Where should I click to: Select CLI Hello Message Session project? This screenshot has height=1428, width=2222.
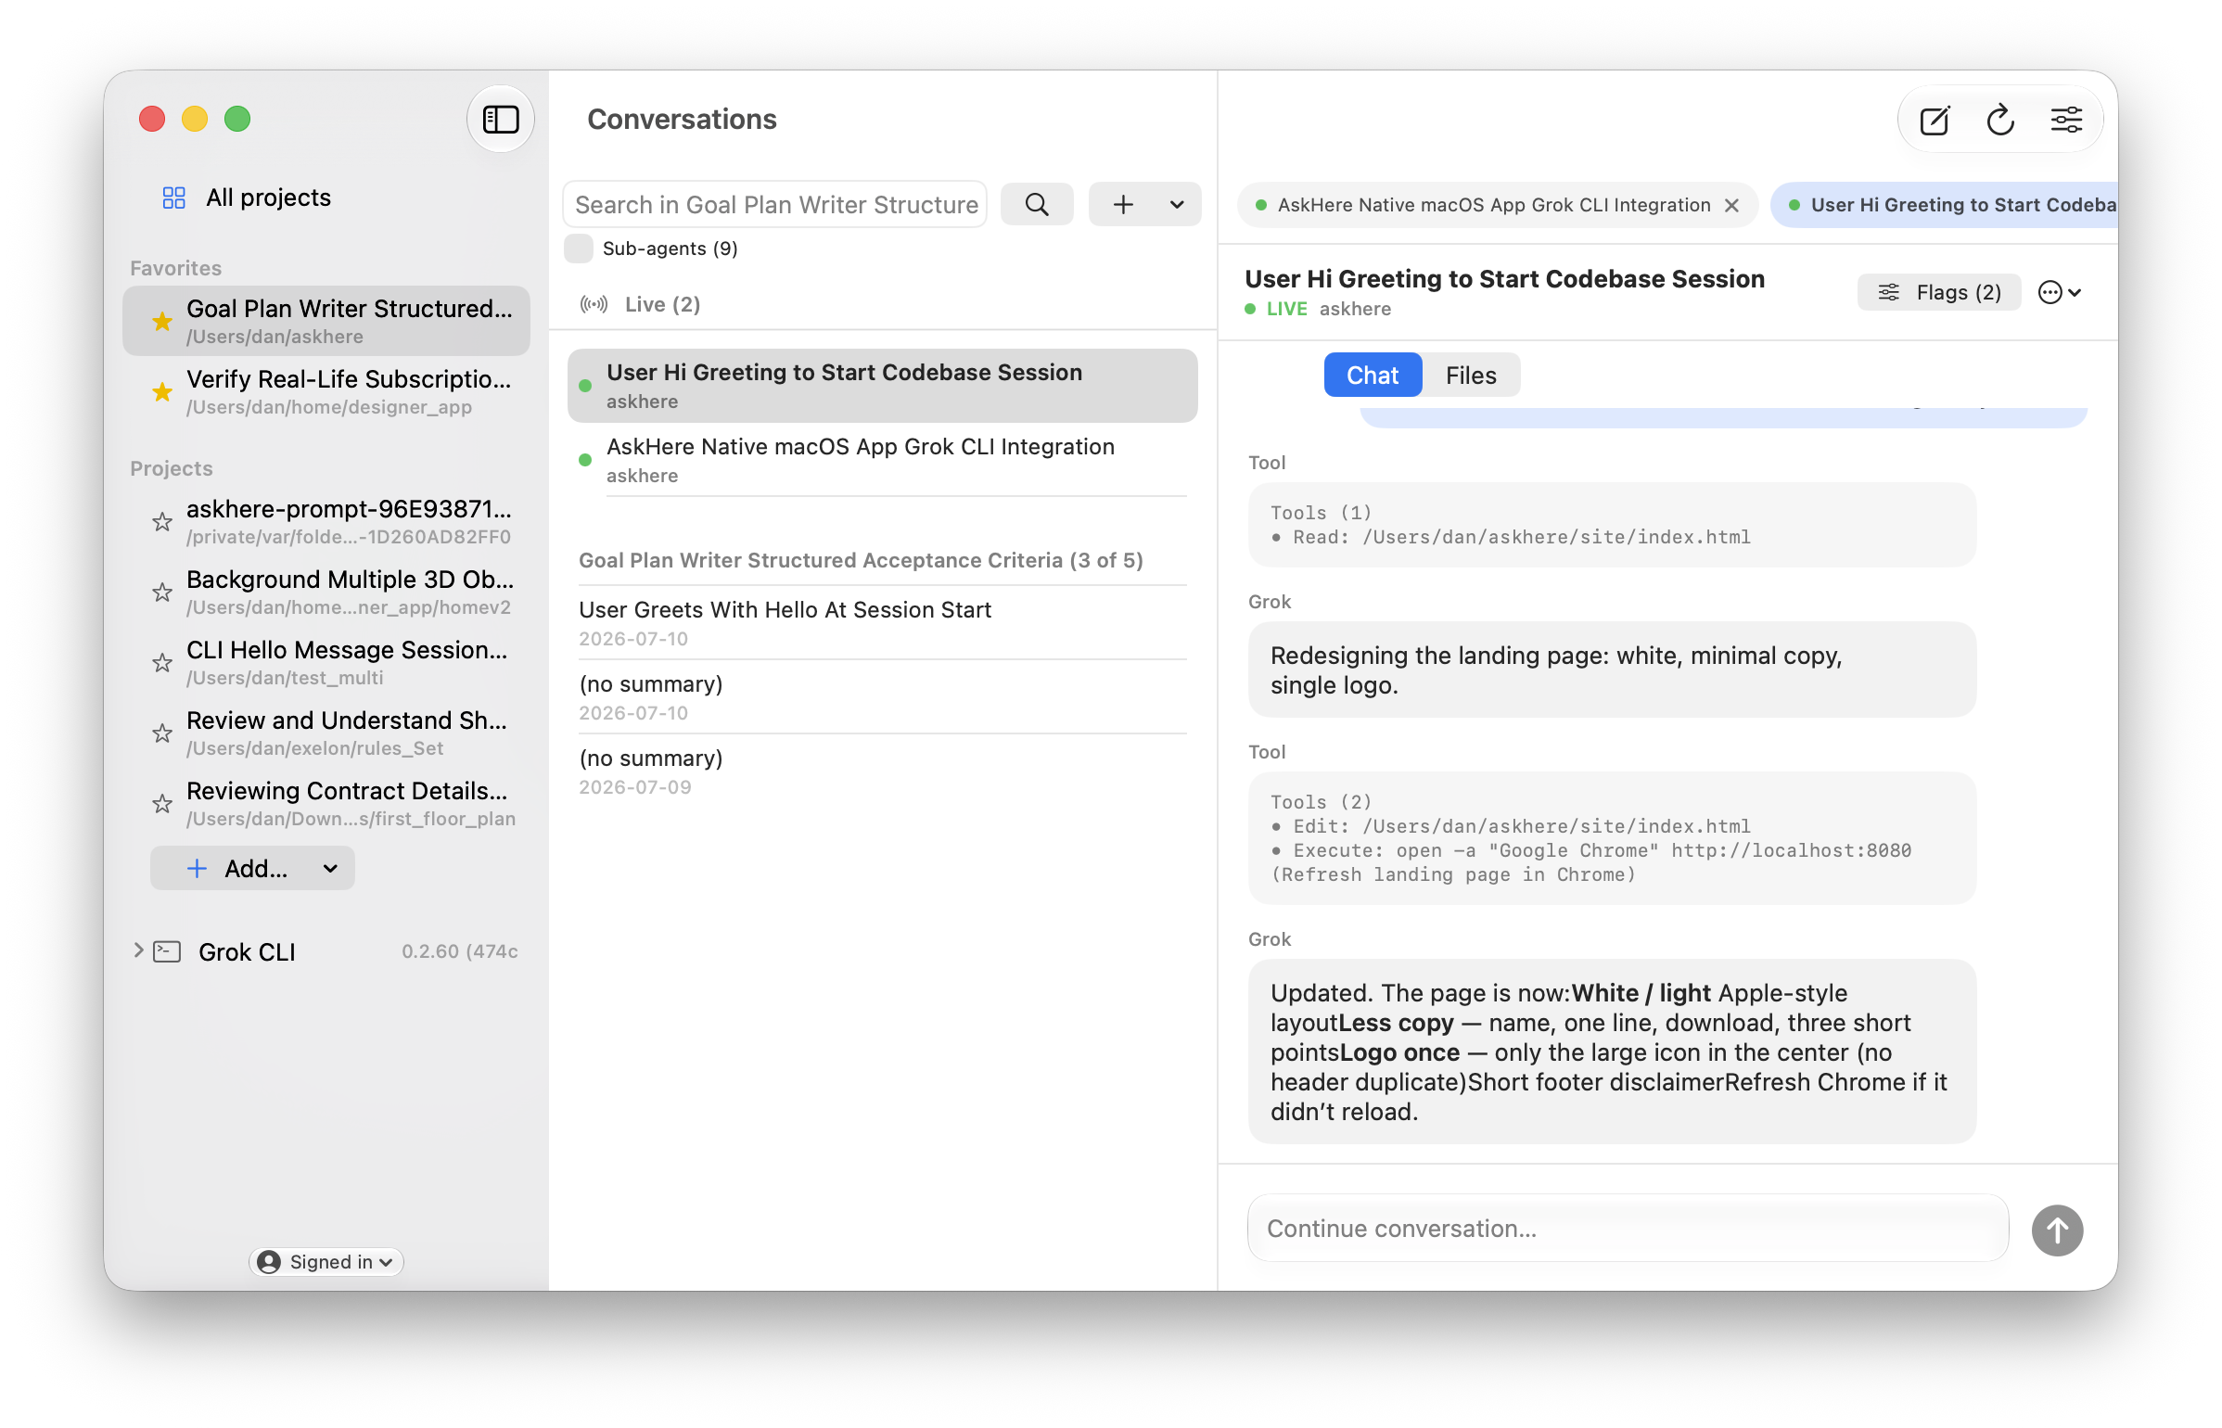coord(326,662)
